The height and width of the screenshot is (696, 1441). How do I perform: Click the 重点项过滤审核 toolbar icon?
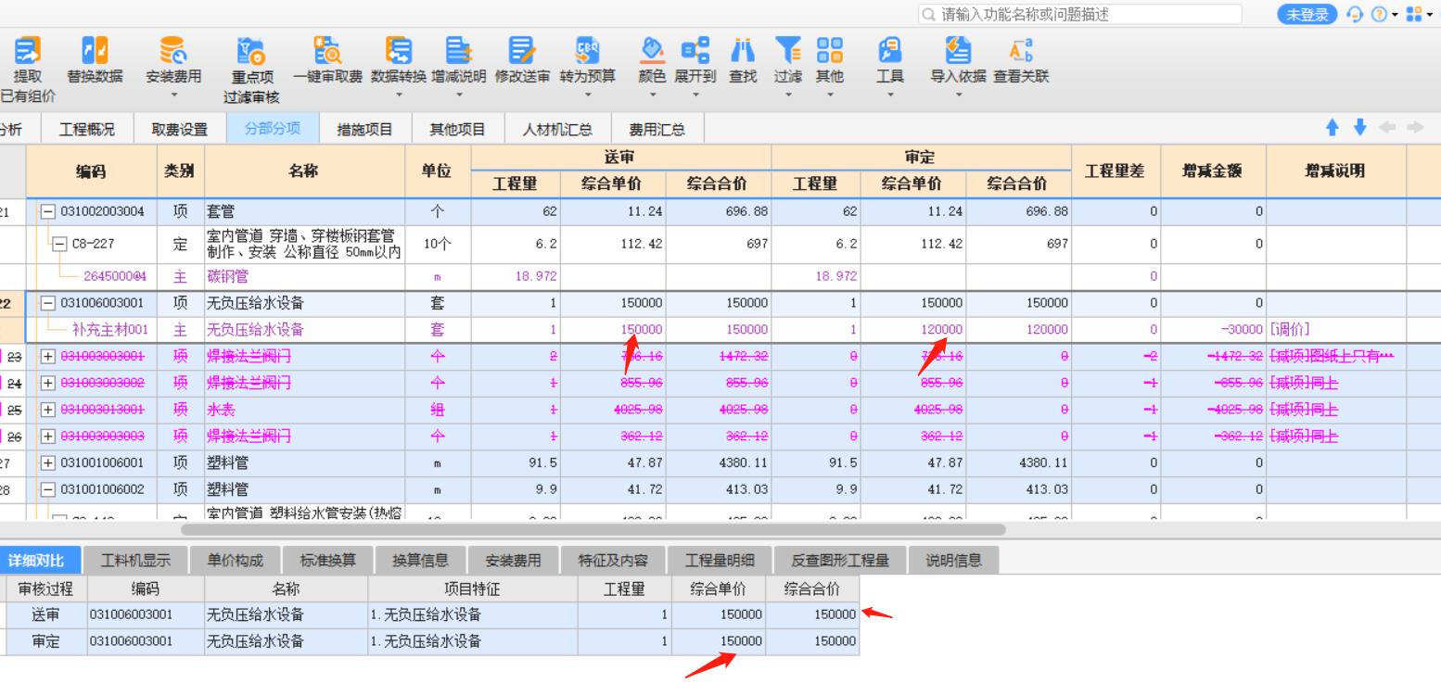[251, 50]
